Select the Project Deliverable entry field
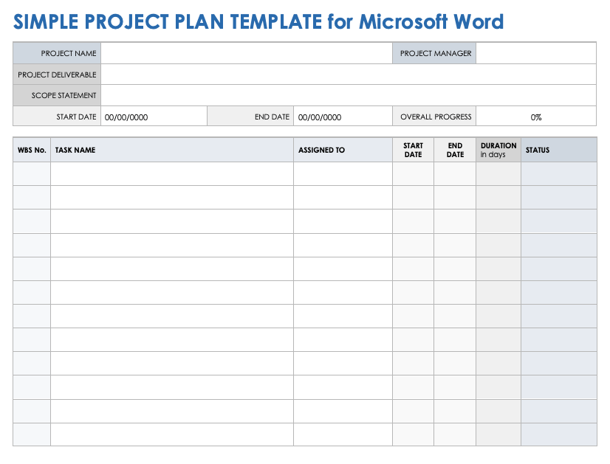 348,75
